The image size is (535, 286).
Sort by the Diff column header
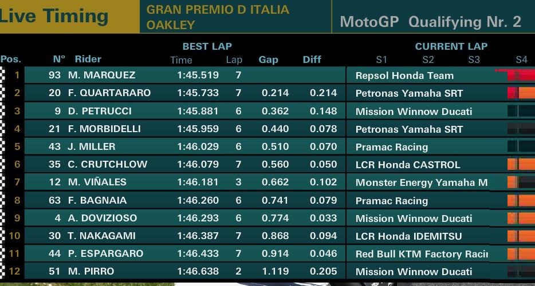312,59
